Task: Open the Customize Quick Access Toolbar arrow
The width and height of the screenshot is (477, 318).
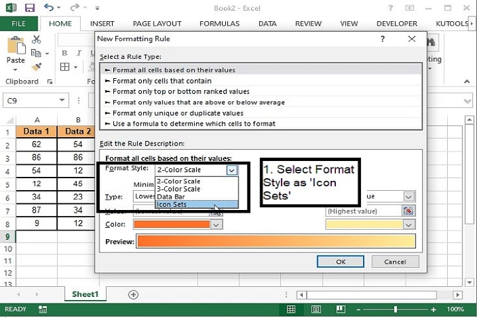Action: tap(97, 8)
